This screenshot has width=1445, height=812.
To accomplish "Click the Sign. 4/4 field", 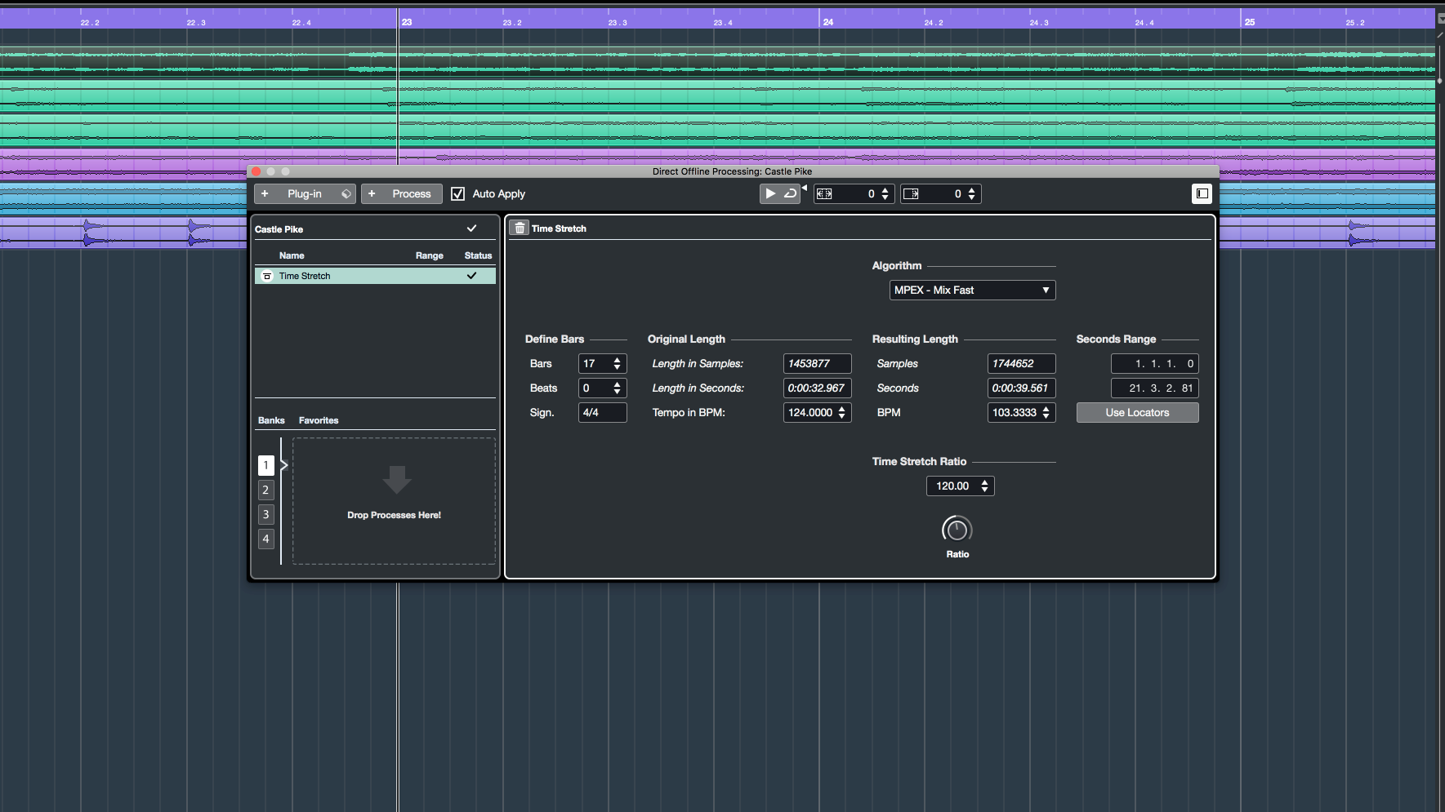I will (603, 412).
